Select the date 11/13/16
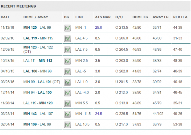 point(7,27)
